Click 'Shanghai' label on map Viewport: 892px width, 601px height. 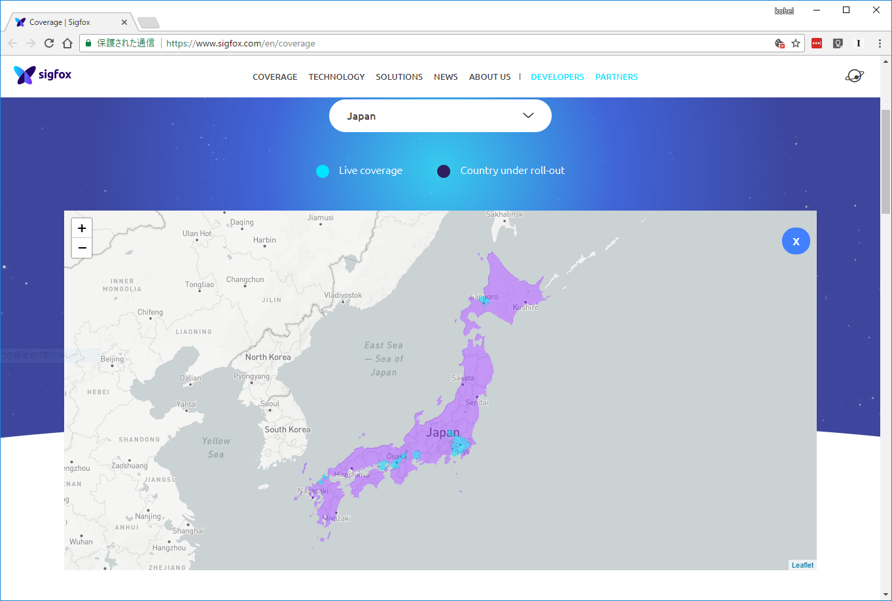tap(188, 531)
